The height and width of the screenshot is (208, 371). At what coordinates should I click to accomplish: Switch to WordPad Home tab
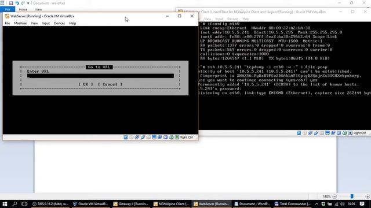[x=23, y=9]
